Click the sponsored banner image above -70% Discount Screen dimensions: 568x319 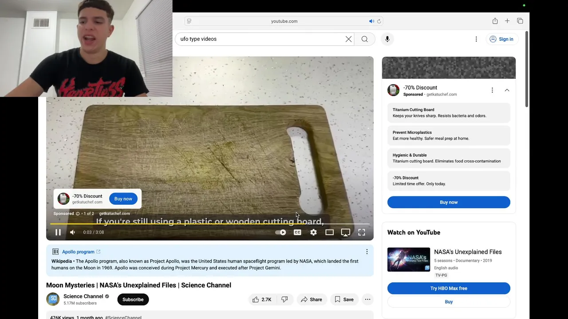[449, 68]
